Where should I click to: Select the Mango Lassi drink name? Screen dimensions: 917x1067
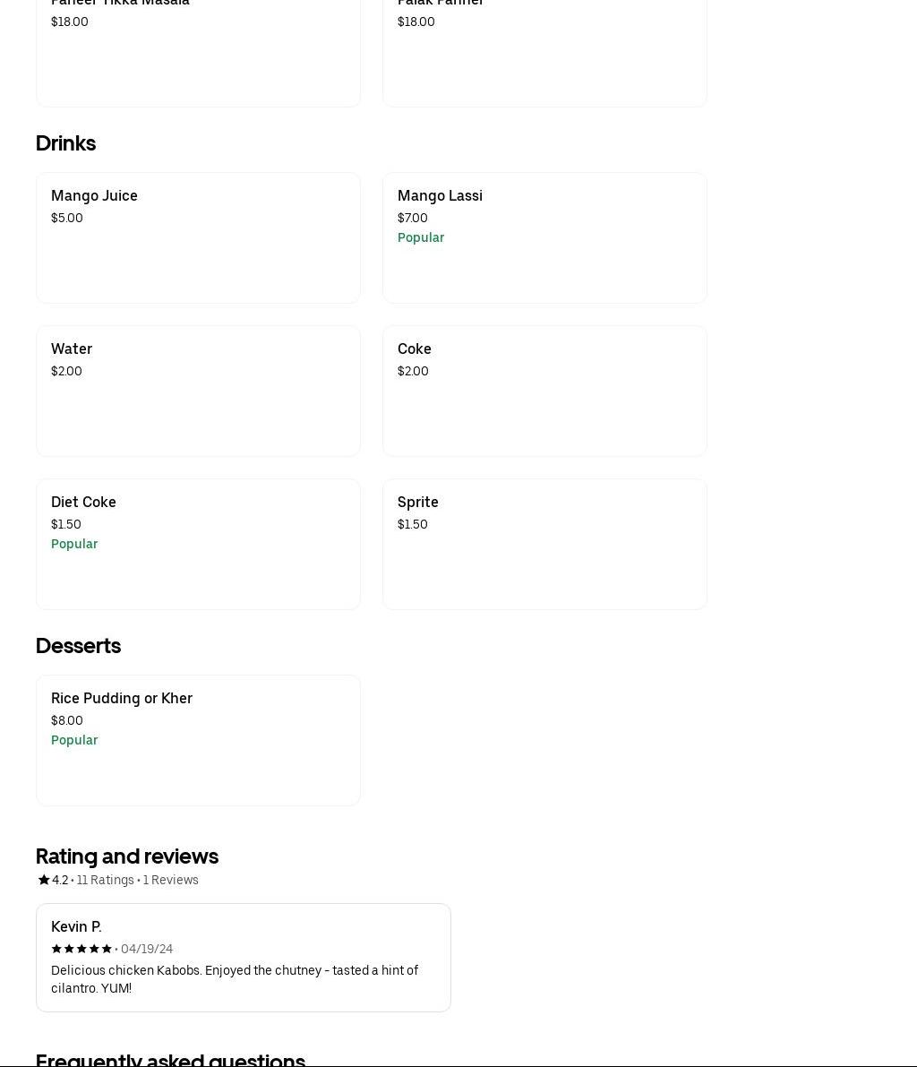[x=440, y=195]
